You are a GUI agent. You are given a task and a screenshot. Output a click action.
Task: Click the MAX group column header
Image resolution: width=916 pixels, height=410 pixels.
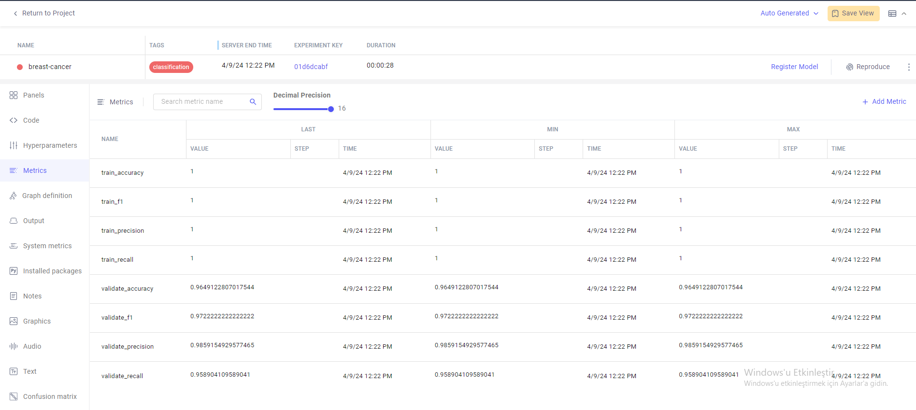click(x=793, y=129)
